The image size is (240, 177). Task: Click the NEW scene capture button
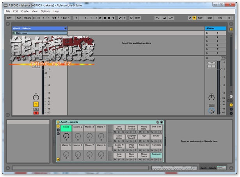pyautogui.click(x=137, y=18)
